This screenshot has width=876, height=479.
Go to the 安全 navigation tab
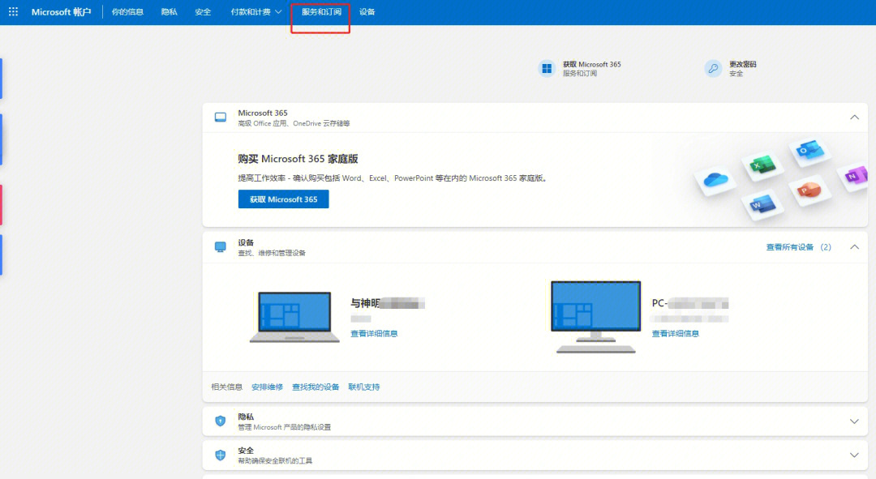204,11
